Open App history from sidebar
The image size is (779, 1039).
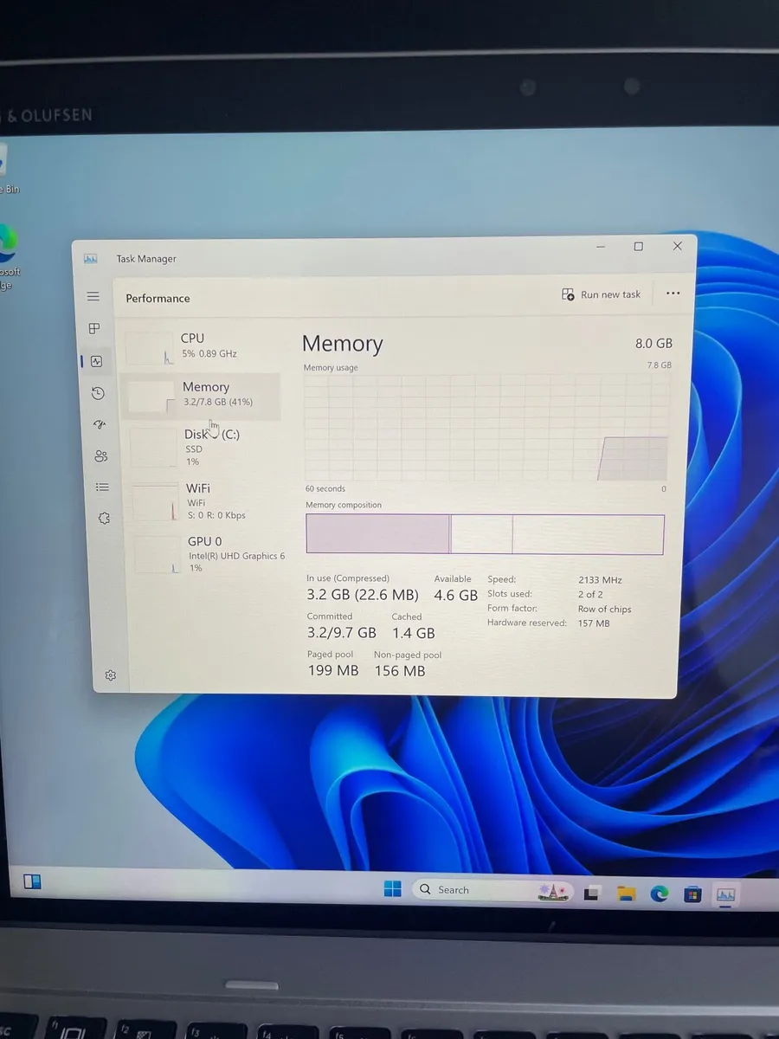[x=98, y=393]
